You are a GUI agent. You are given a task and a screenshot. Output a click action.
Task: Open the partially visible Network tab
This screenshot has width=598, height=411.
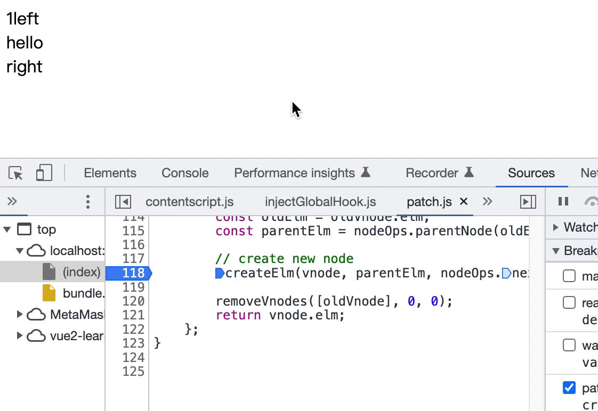click(x=589, y=173)
